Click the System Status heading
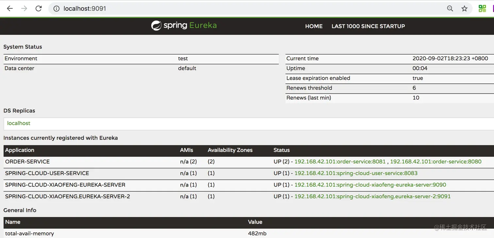Image resolution: width=494 pixels, height=238 pixels. tap(23, 47)
